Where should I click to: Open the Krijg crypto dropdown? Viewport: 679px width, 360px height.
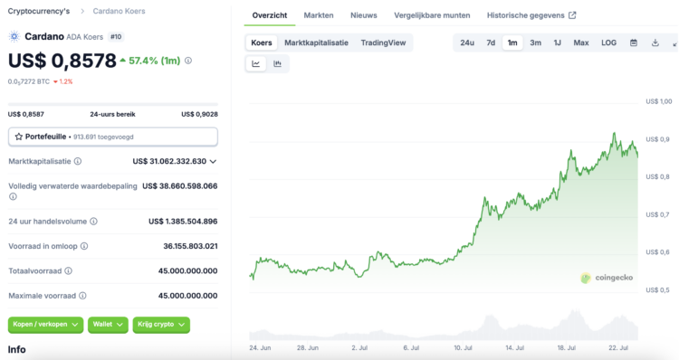161,325
